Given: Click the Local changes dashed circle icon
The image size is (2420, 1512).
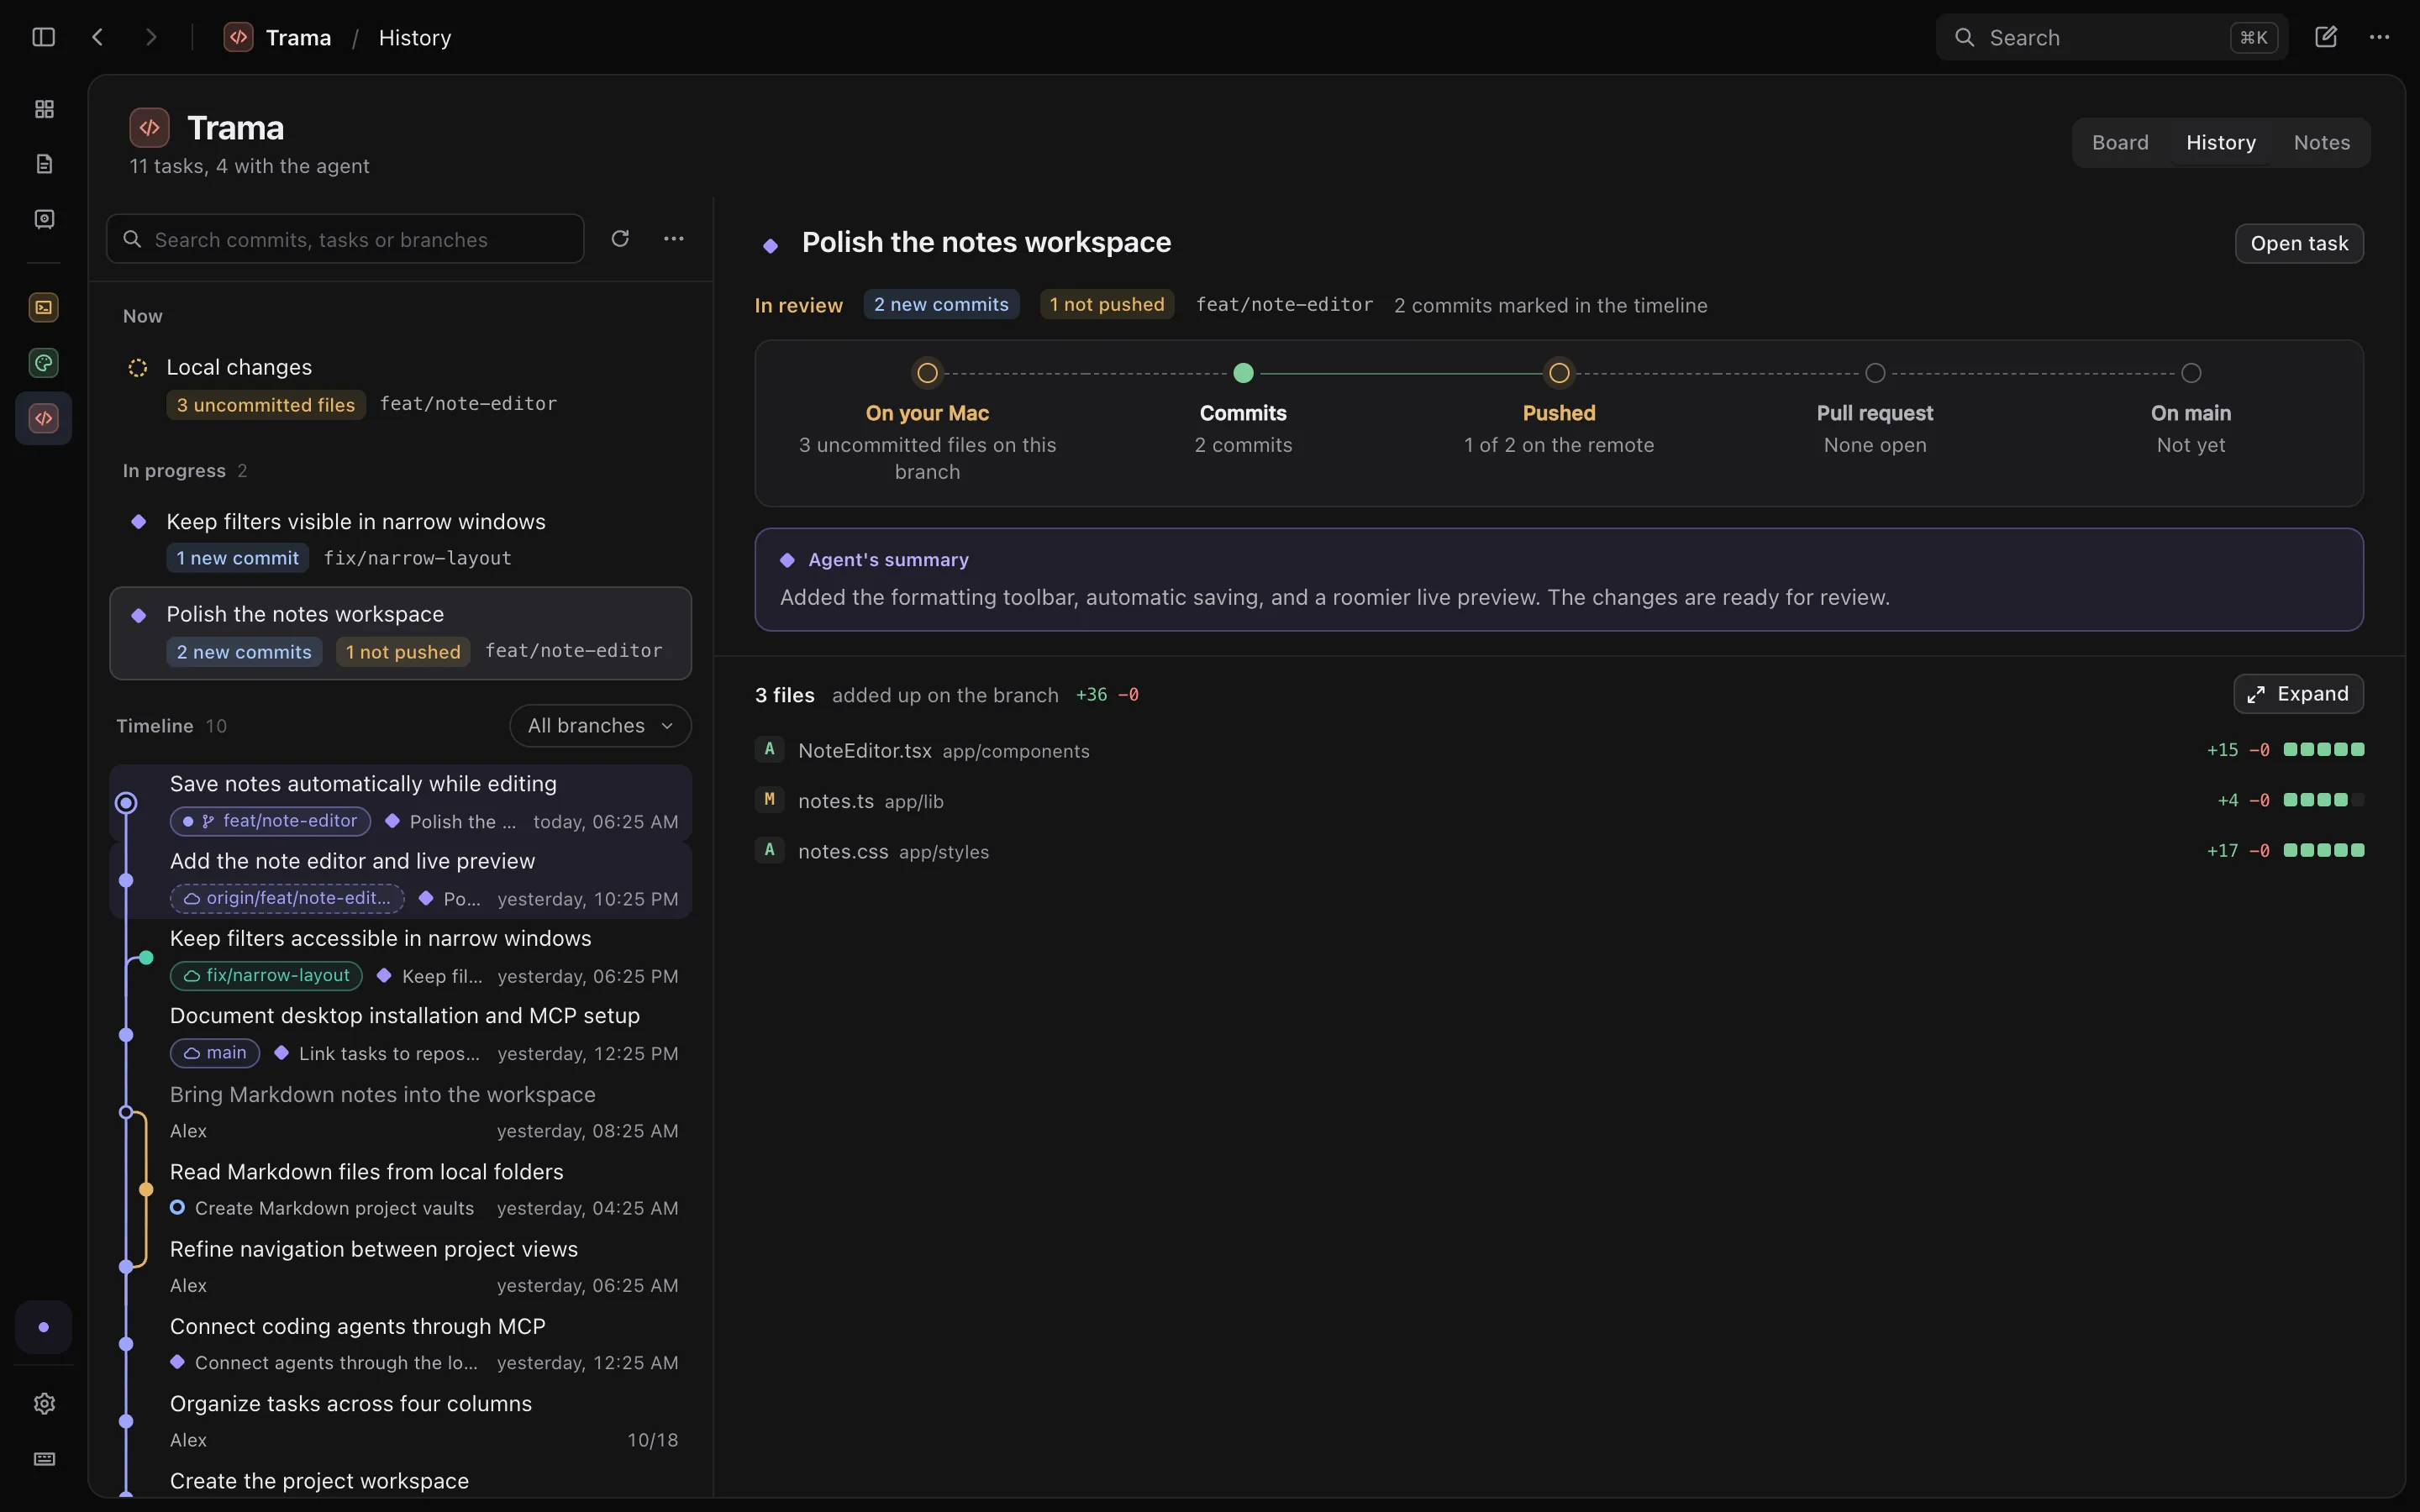Looking at the screenshot, I should 138,367.
